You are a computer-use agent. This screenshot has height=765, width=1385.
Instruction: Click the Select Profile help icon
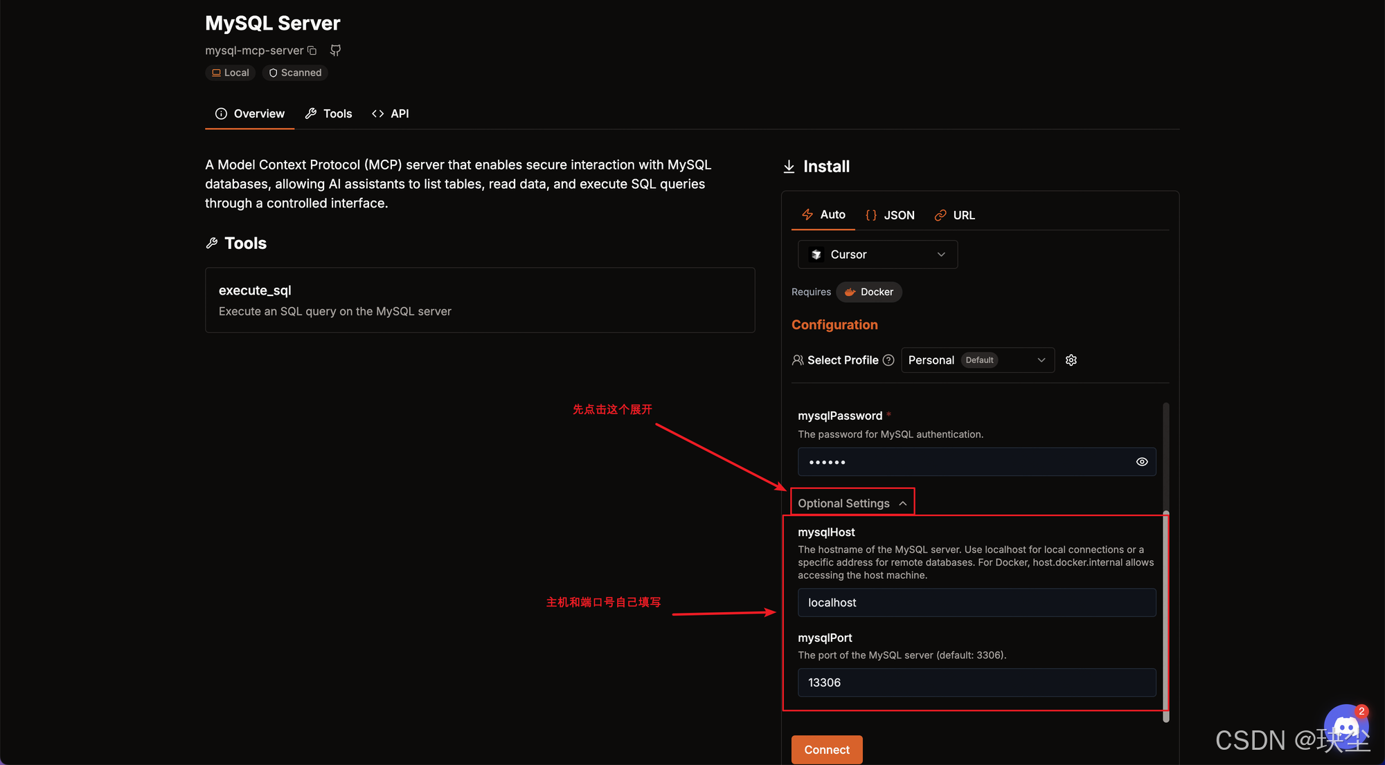888,360
